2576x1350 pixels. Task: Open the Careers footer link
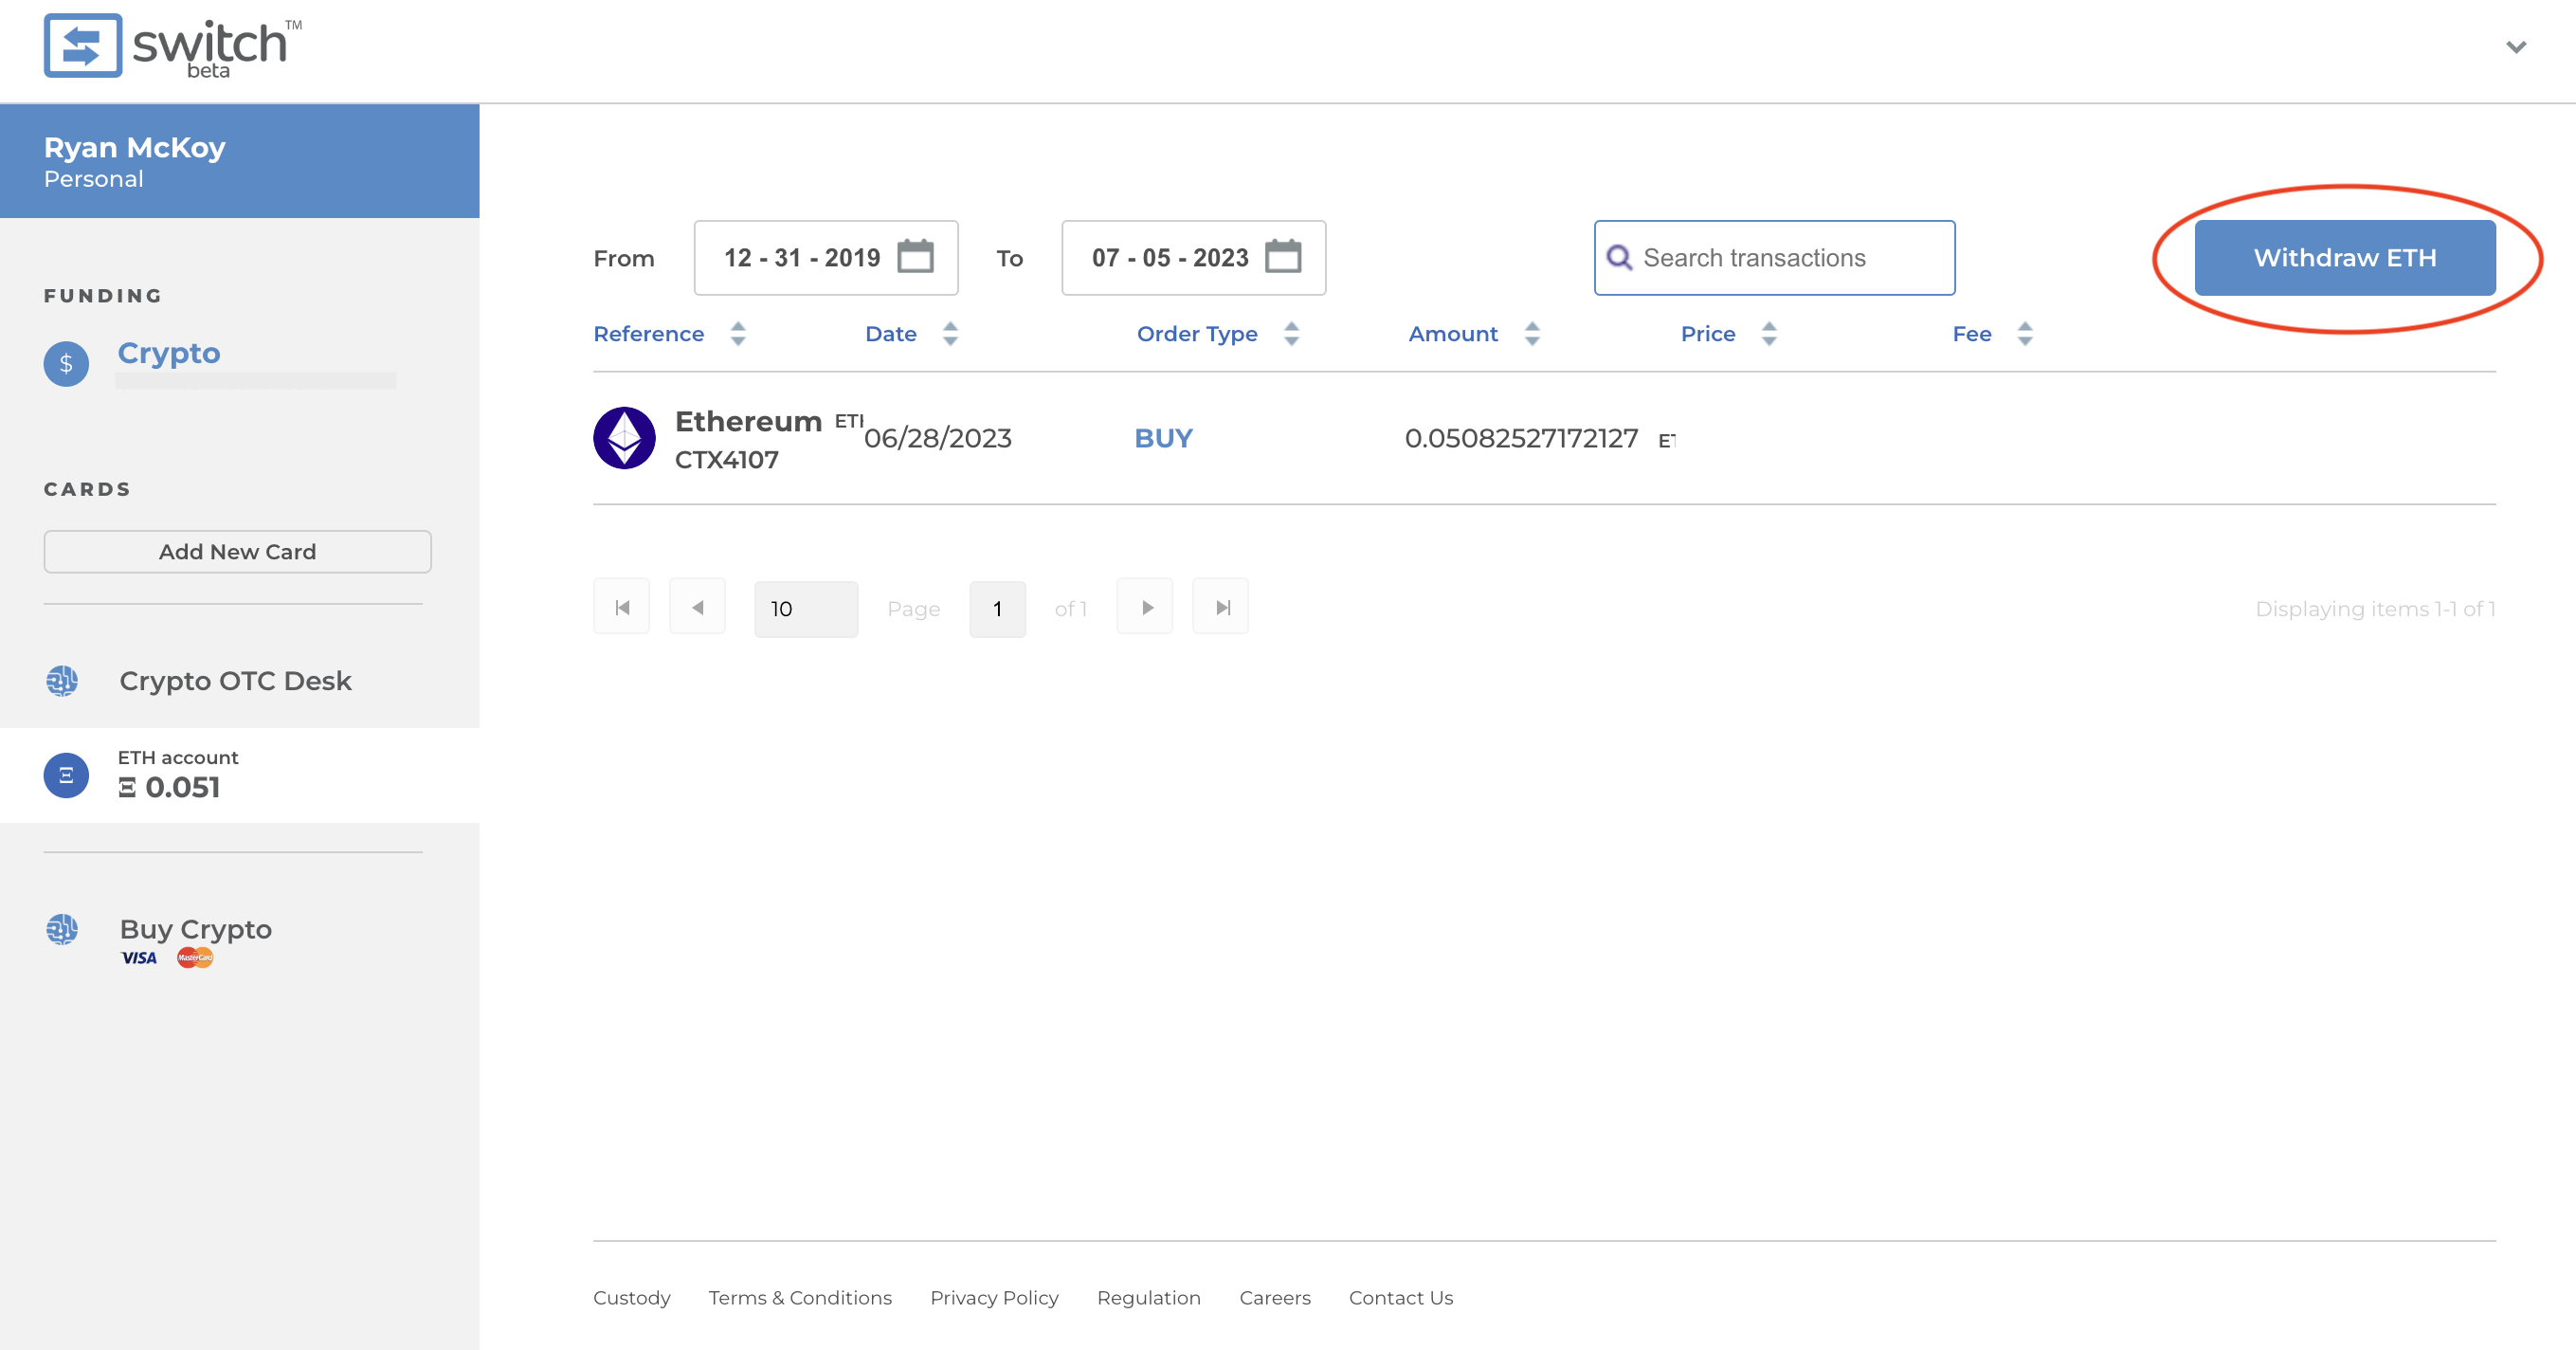click(1275, 1297)
